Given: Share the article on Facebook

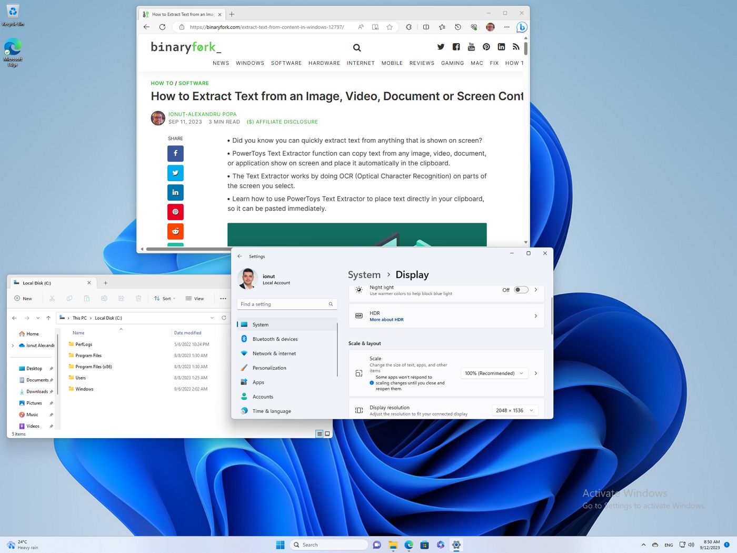Looking at the screenshot, I should (175, 153).
